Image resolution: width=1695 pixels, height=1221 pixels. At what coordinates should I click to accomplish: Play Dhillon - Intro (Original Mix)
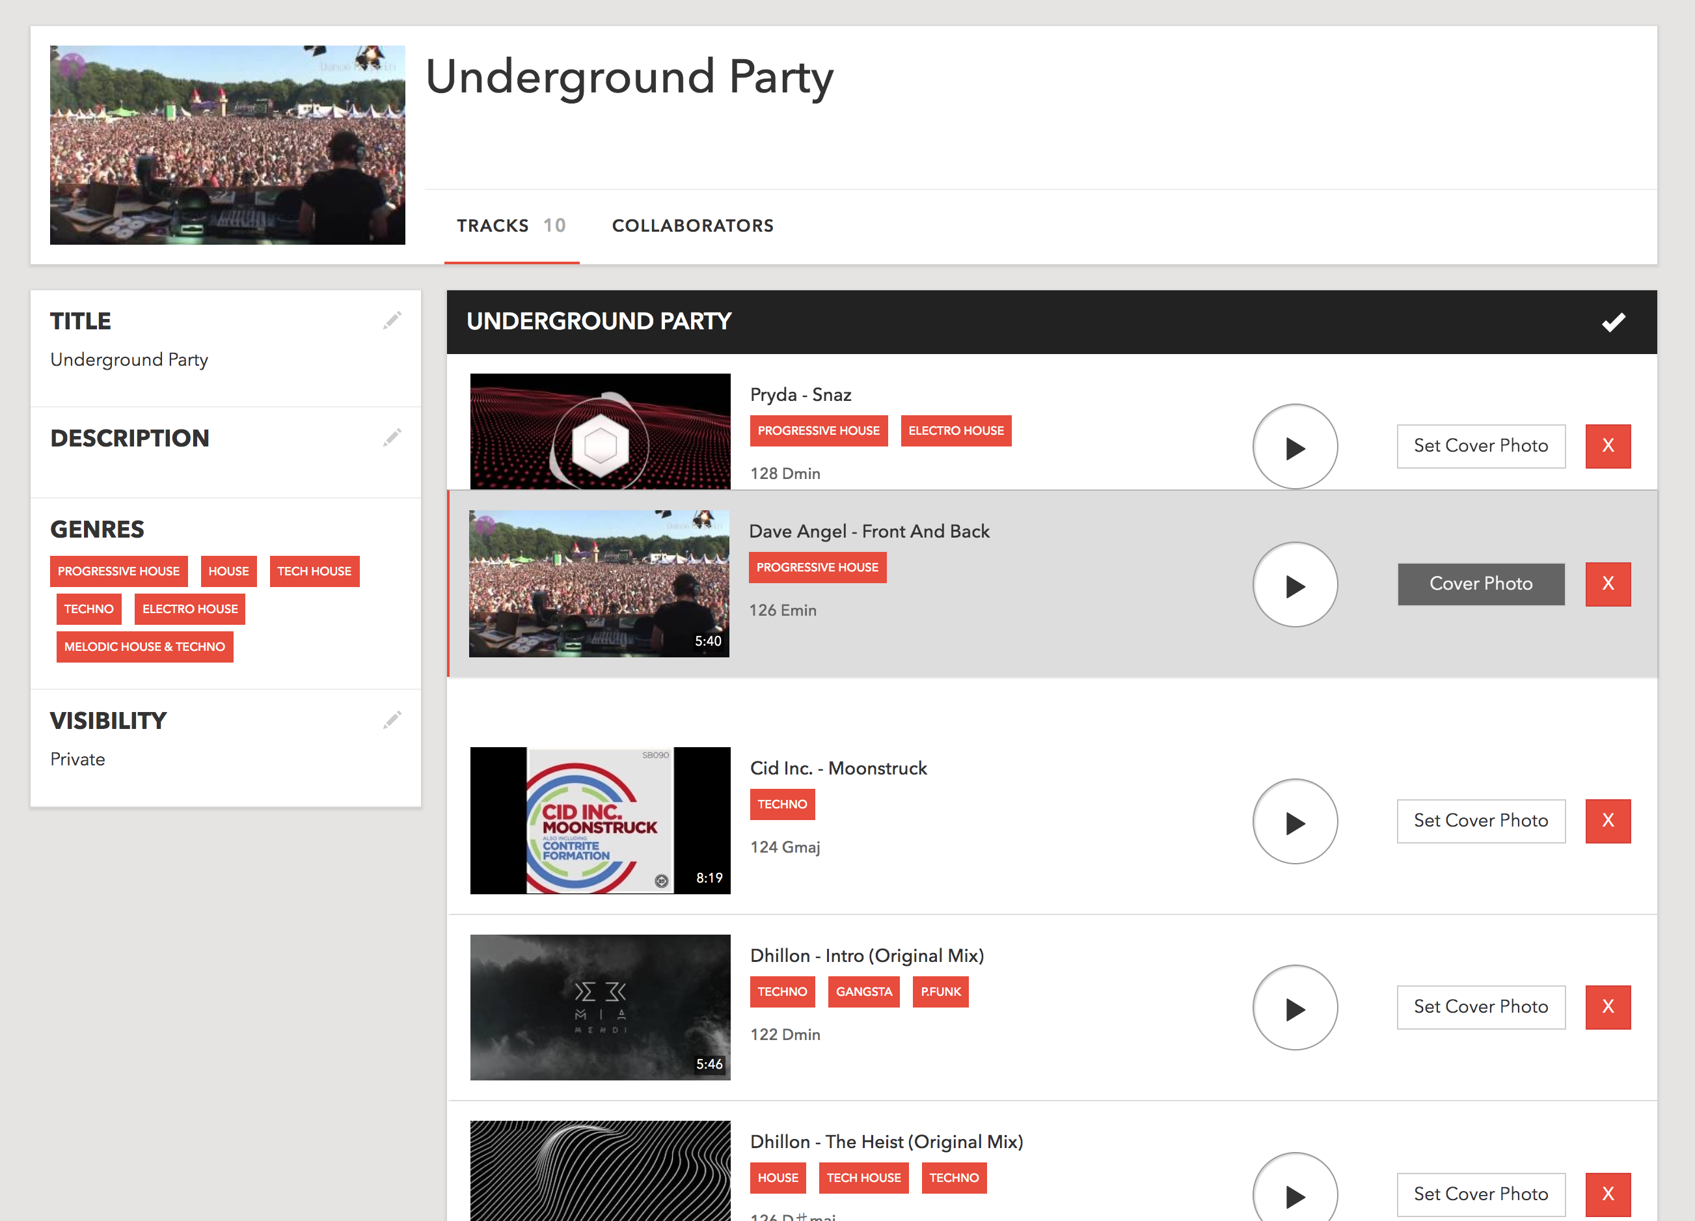(x=1294, y=1008)
